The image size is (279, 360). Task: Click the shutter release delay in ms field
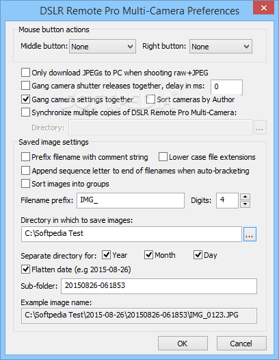pyautogui.click(x=226, y=87)
